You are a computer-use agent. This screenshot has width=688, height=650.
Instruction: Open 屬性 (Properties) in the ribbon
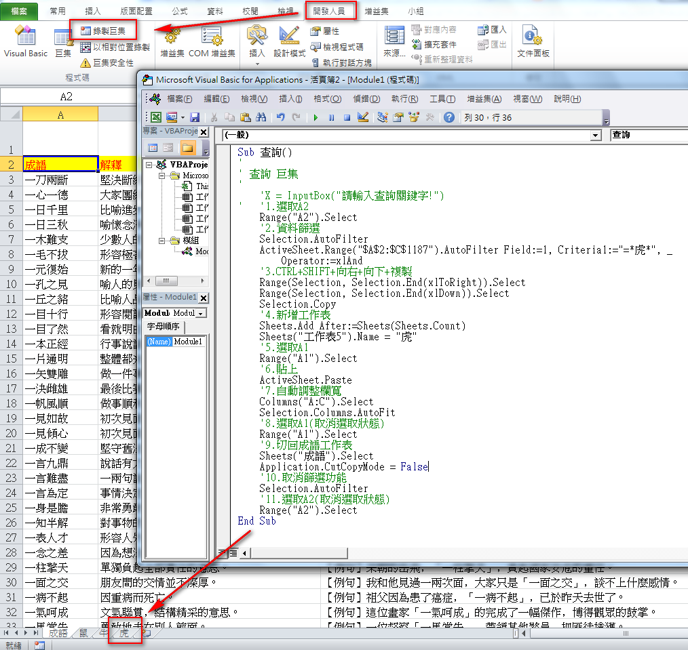coord(324,31)
